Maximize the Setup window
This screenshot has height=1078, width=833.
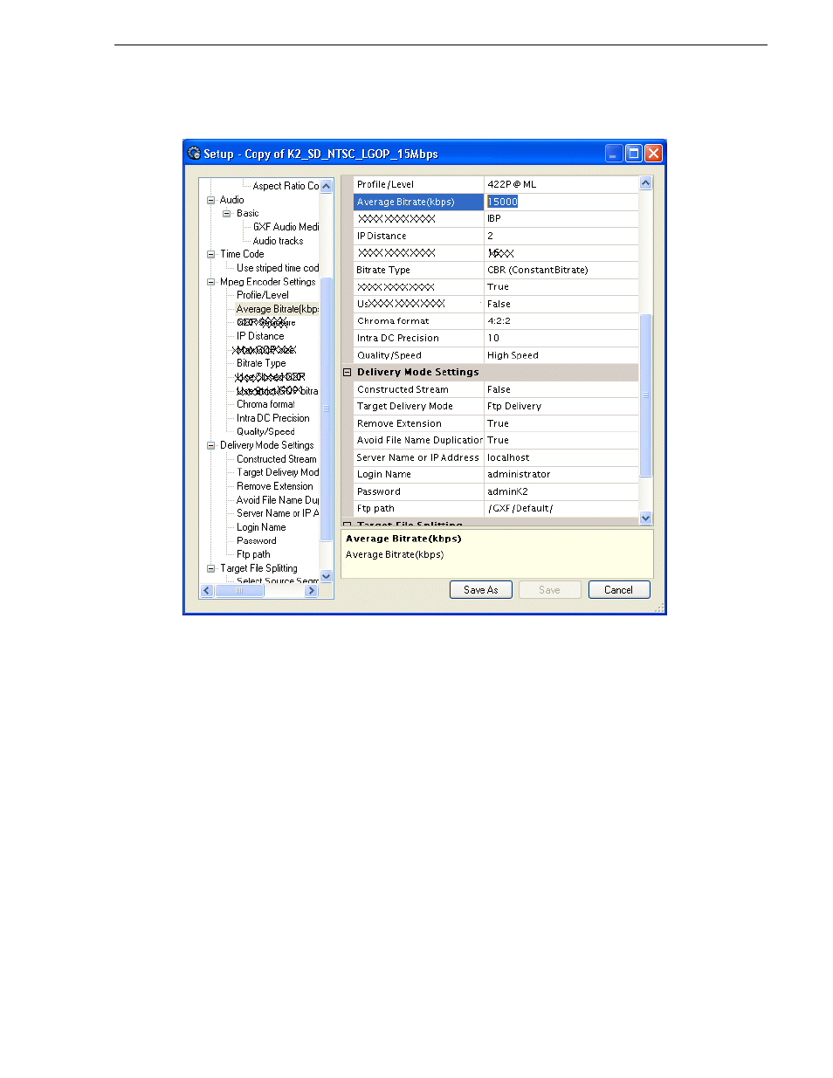(634, 154)
